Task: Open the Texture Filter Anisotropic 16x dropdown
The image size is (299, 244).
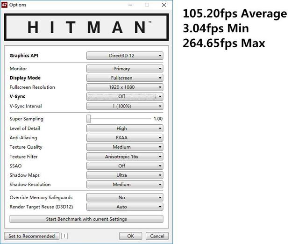Action: [125, 157]
